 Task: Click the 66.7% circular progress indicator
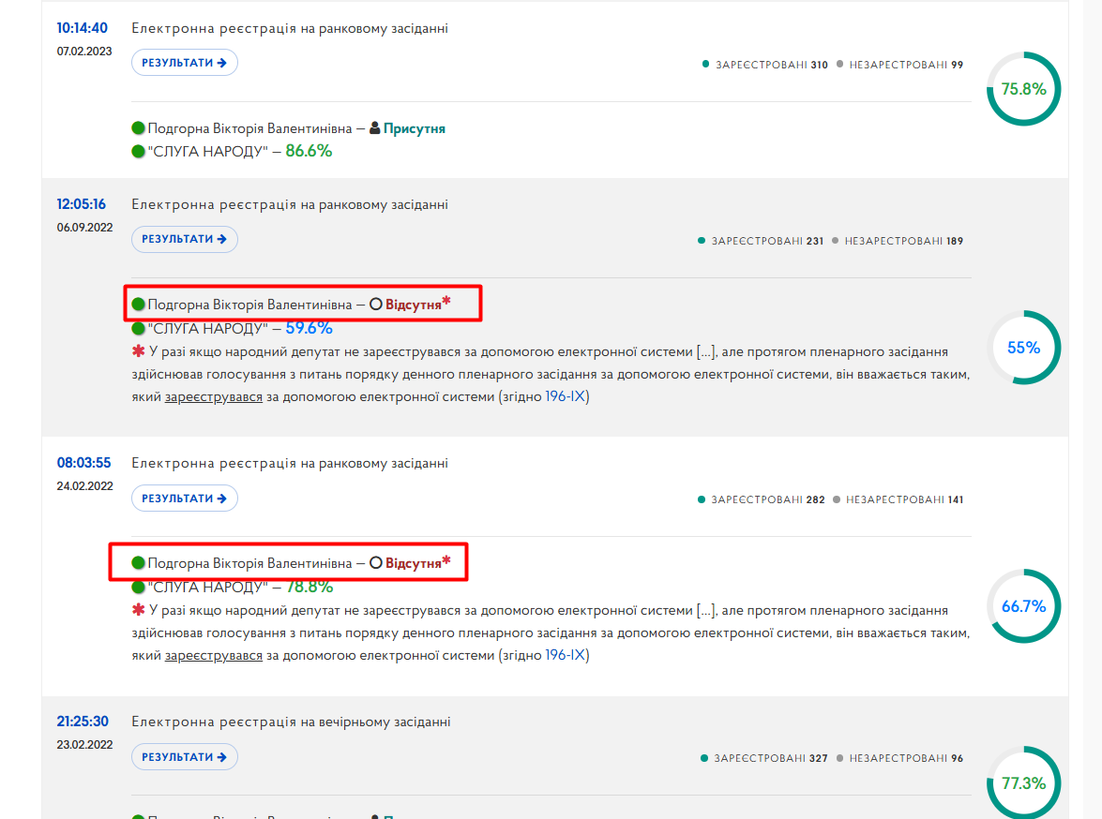1023,605
